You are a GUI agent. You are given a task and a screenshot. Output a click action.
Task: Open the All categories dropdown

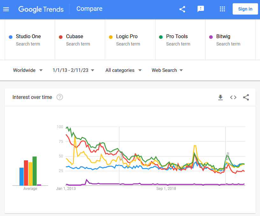click(124, 70)
